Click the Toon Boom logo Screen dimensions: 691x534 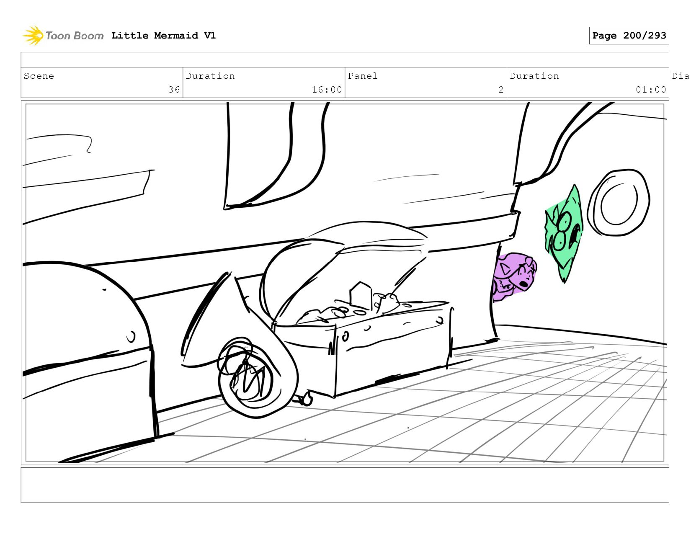(63, 36)
